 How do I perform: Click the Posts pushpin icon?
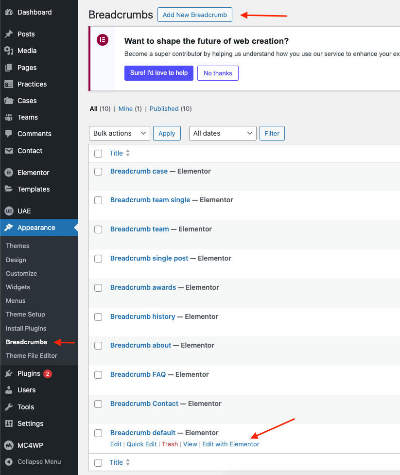pos(9,34)
